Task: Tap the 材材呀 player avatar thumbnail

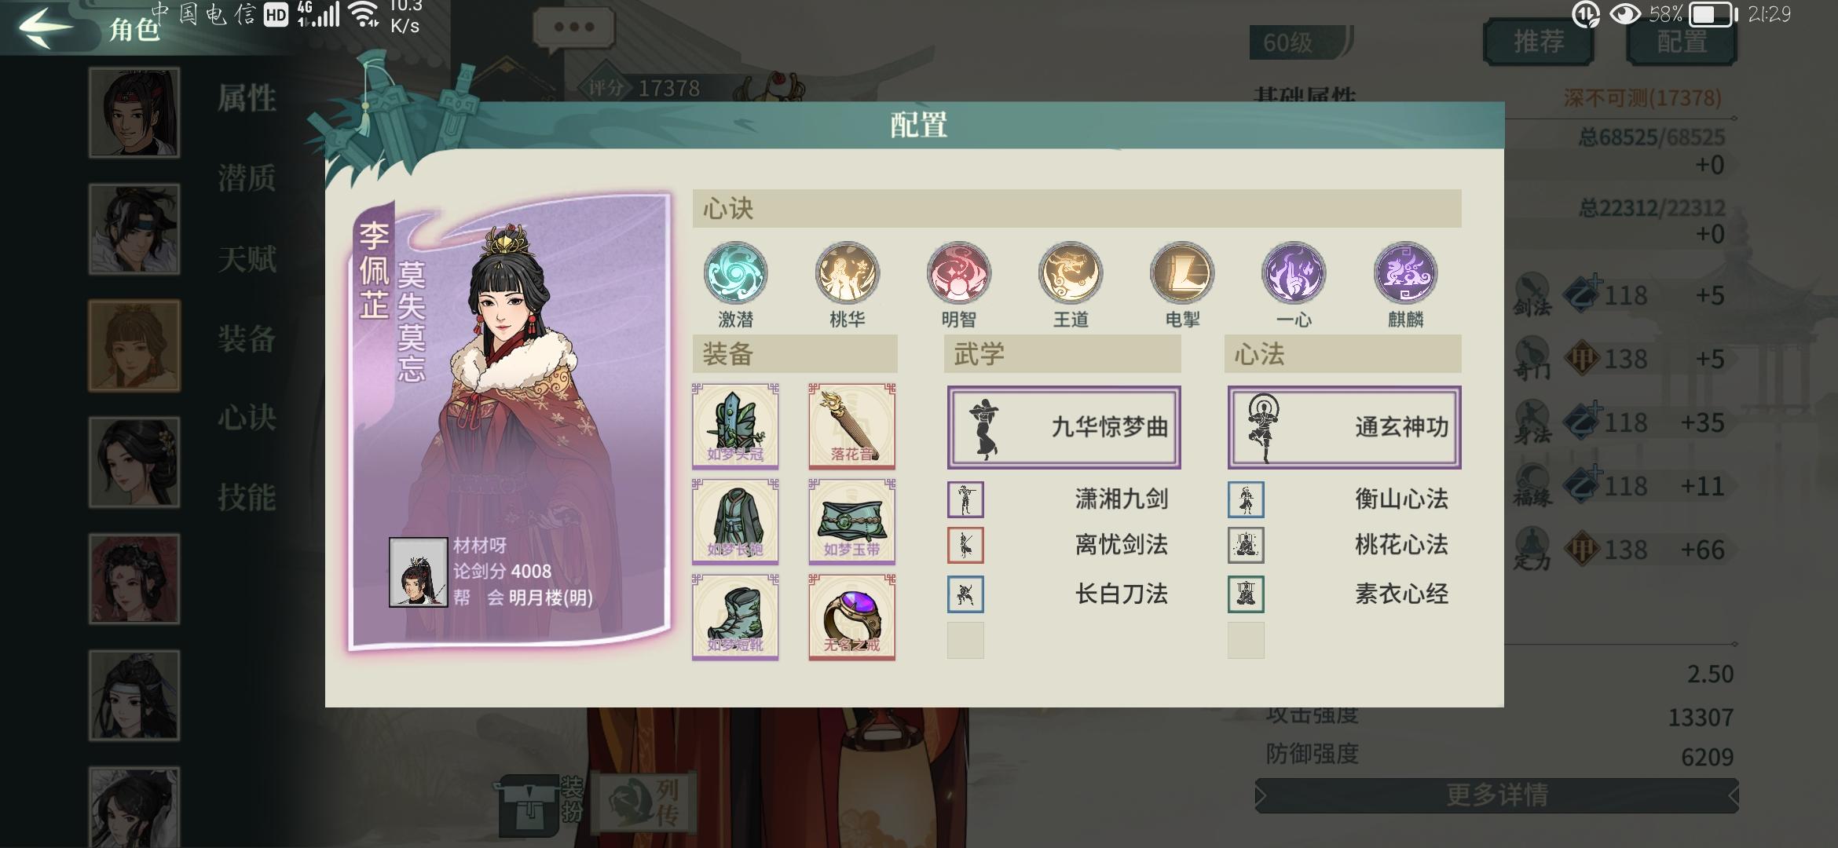Action: pos(418,572)
